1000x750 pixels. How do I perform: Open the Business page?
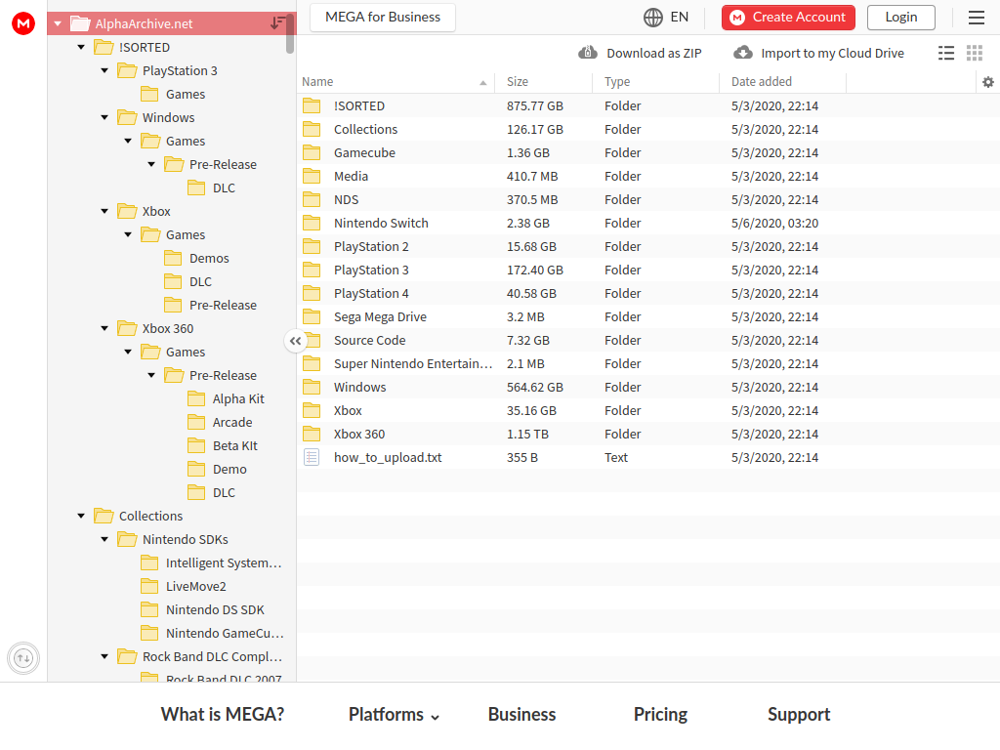point(521,714)
